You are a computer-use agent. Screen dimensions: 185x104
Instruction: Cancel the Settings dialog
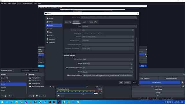coord(127,83)
